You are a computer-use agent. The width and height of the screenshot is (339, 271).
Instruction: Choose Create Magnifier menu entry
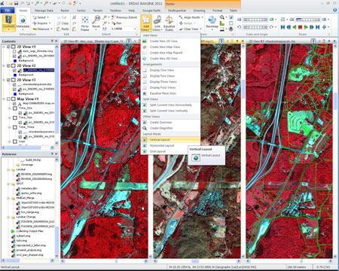[x=170, y=128]
